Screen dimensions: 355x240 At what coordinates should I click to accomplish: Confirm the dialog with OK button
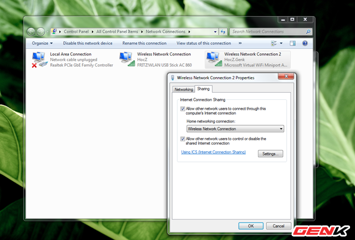coord(251,226)
